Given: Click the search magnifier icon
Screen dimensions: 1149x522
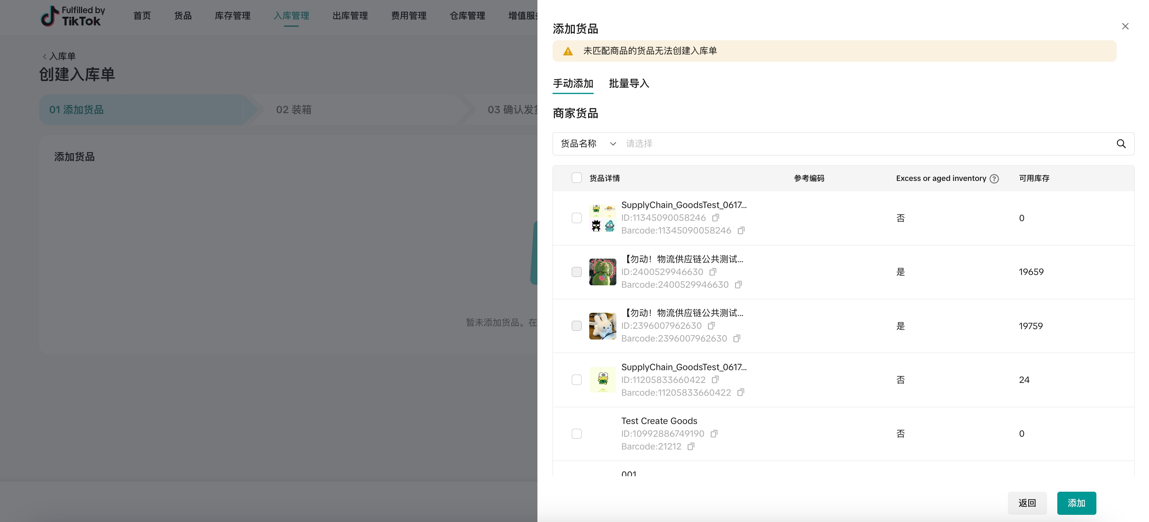Looking at the screenshot, I should point(1121,143).
